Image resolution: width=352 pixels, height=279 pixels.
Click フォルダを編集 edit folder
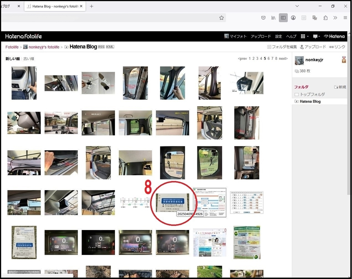282,47
